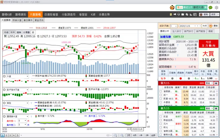220x138 pixels.
Task: Open the headset customer support icon
Action: [179, 14]
